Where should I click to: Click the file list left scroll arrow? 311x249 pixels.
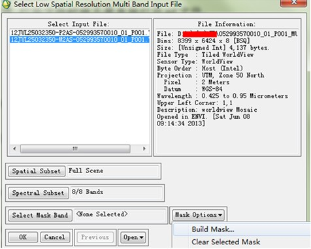click(x=14, y=149)
